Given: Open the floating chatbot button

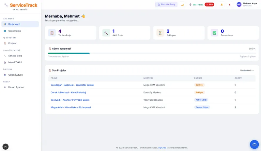Looking at the screenshot, I should click(x=254, y=145).
